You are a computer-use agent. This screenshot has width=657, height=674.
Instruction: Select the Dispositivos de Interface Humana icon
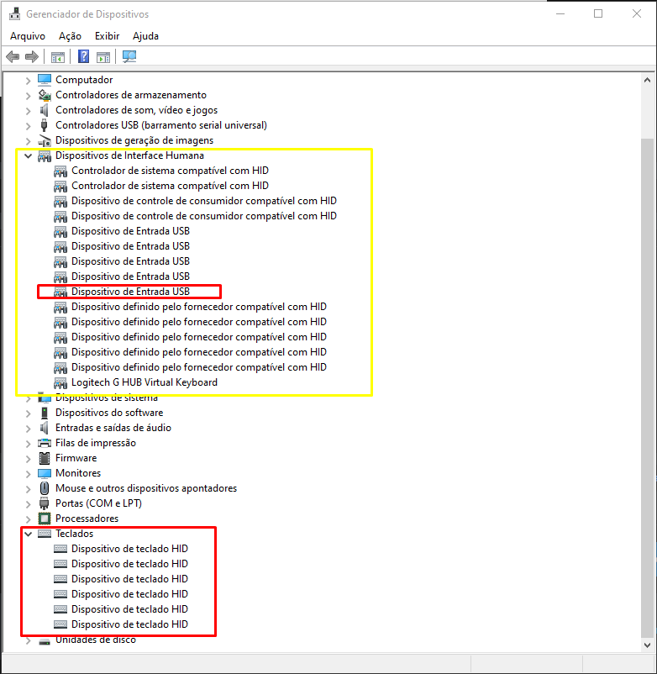(45, 155)
